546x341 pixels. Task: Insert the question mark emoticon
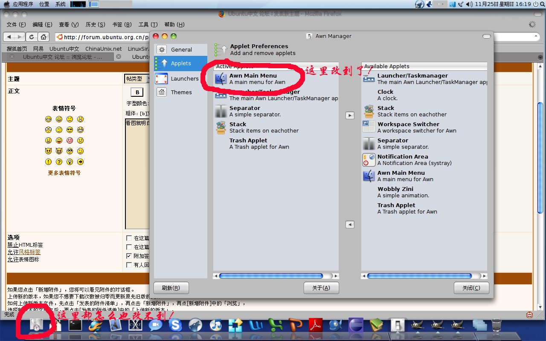point(59,162)
